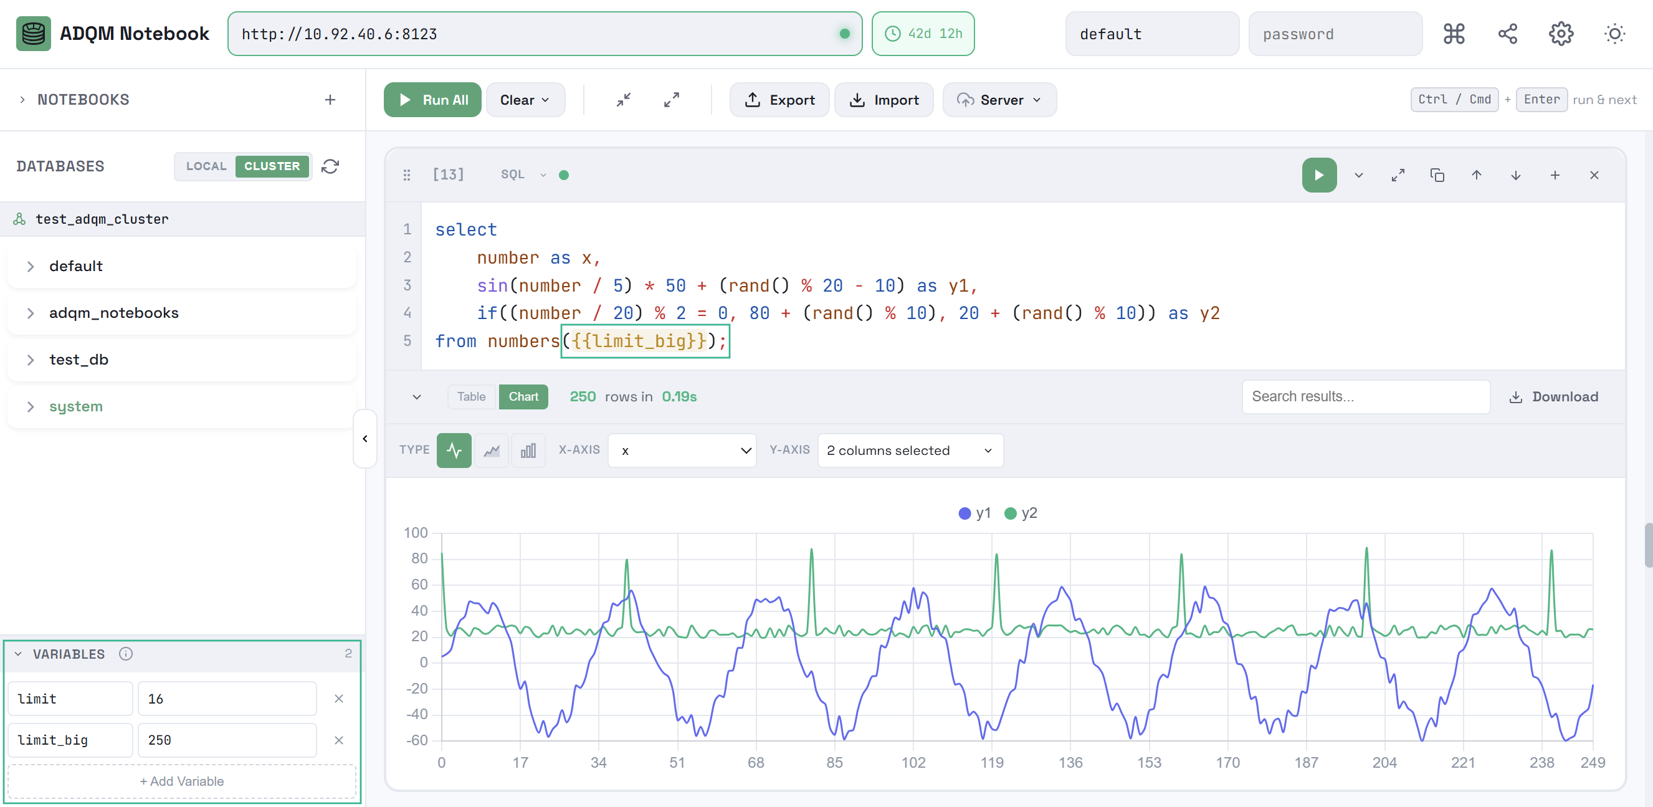Refresh the databases list
The height and width of the screenshot is (807, 1653).
330,166
